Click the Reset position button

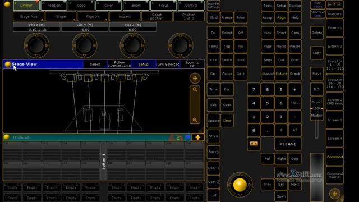pos(157,16)
